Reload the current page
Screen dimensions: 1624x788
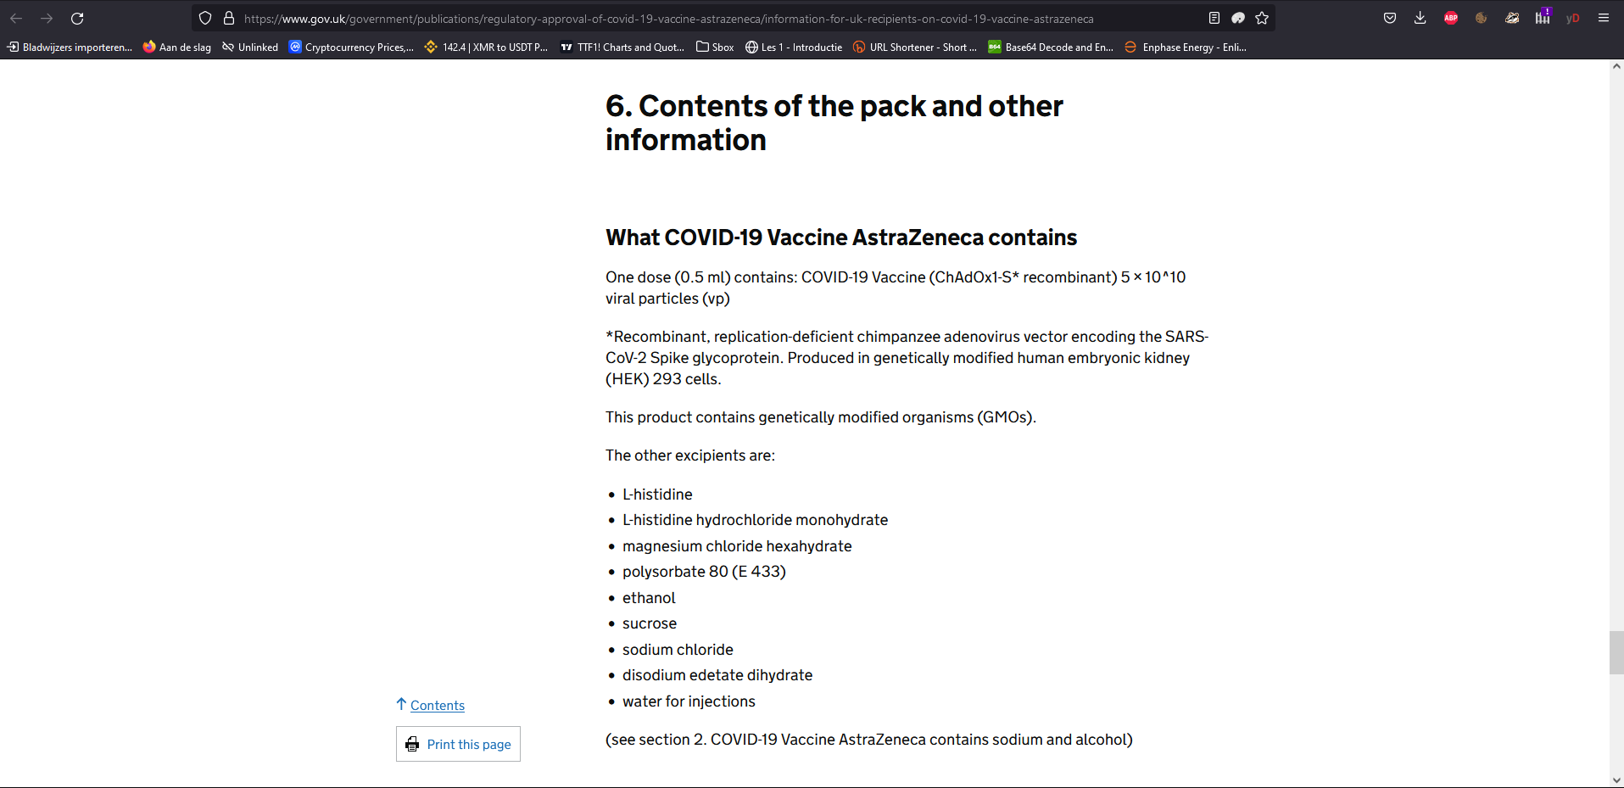[x=77, y=18]
